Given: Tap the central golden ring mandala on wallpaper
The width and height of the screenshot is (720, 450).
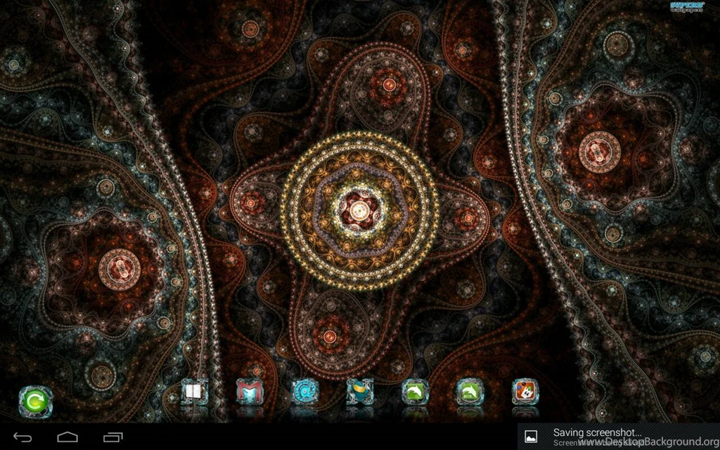Looking at the screenshot, I should (x=360, y=209).
